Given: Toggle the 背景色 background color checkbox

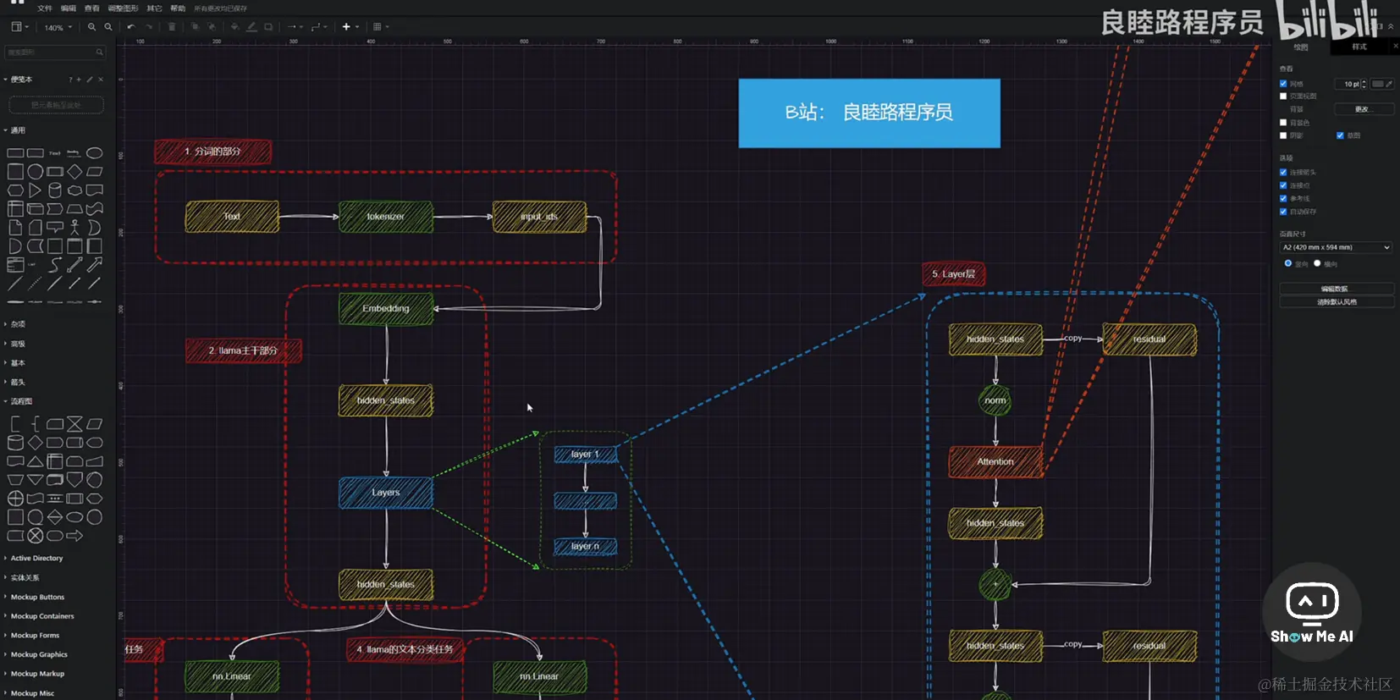Looking at the screenshot, I should (1283, 123).
